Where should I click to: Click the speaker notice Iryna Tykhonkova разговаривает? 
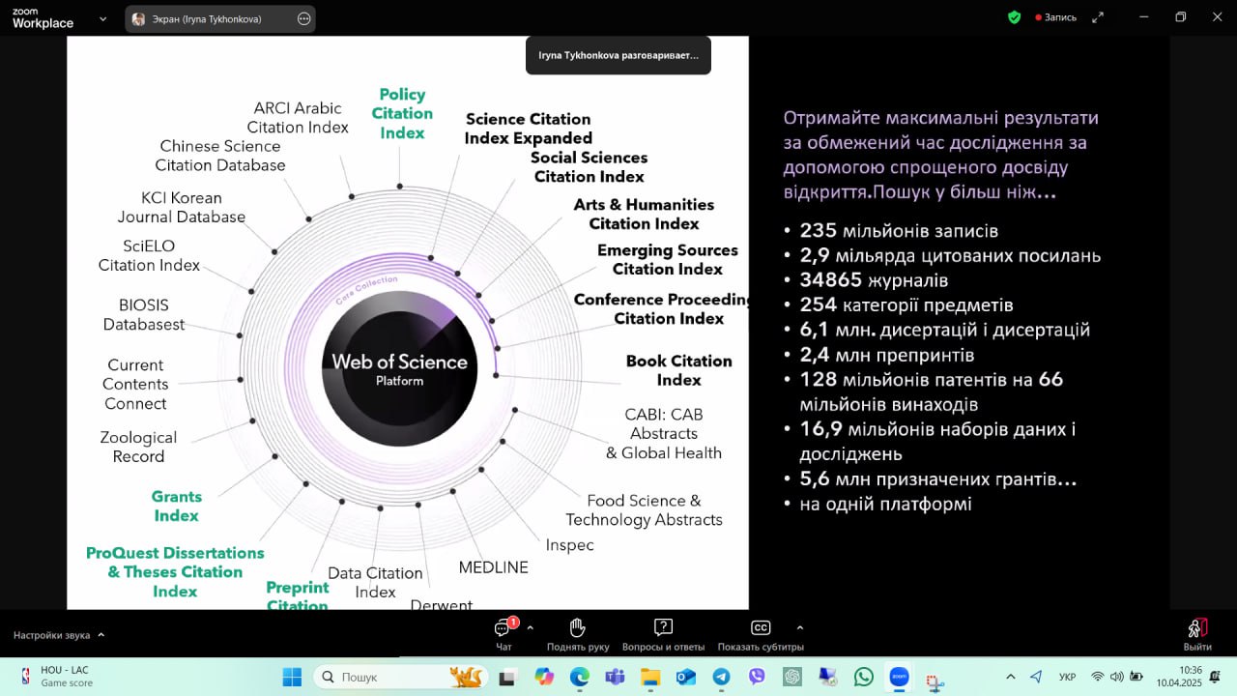618,55
